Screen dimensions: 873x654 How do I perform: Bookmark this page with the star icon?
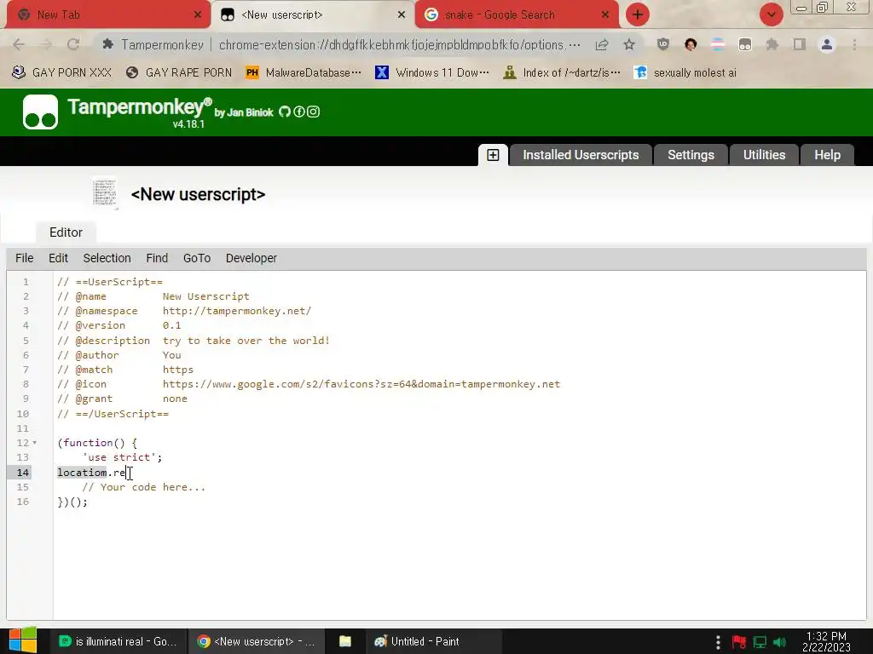[629, 44]
